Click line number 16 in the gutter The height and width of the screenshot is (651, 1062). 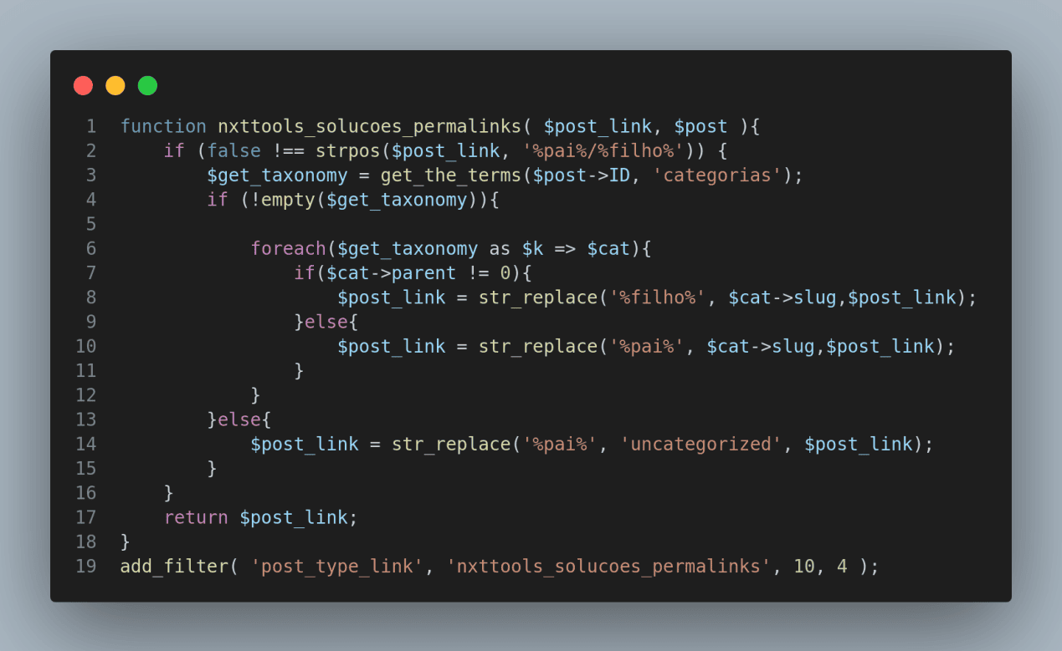pos(85,492)
